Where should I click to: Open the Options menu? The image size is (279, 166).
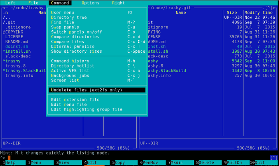(90, 3)
